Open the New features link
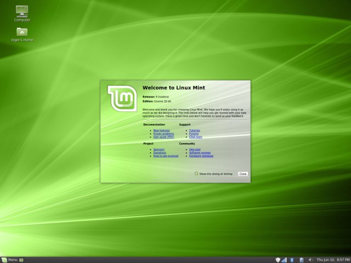This screenshot has height=263, width=351. tap(161, 130)
